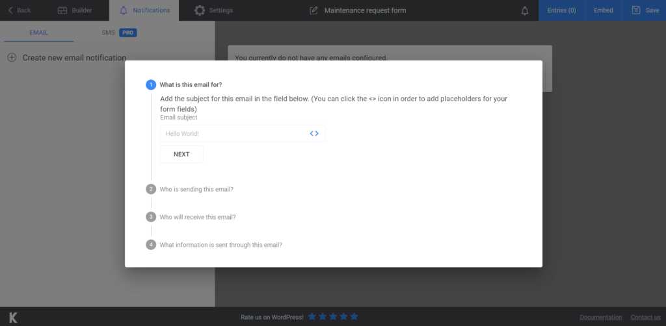
Task: Click the NEXT button
Action: click(181, 155)
